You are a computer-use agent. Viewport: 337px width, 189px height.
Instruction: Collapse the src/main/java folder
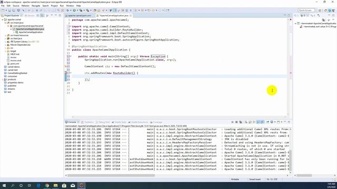click(x=6, y=23)
